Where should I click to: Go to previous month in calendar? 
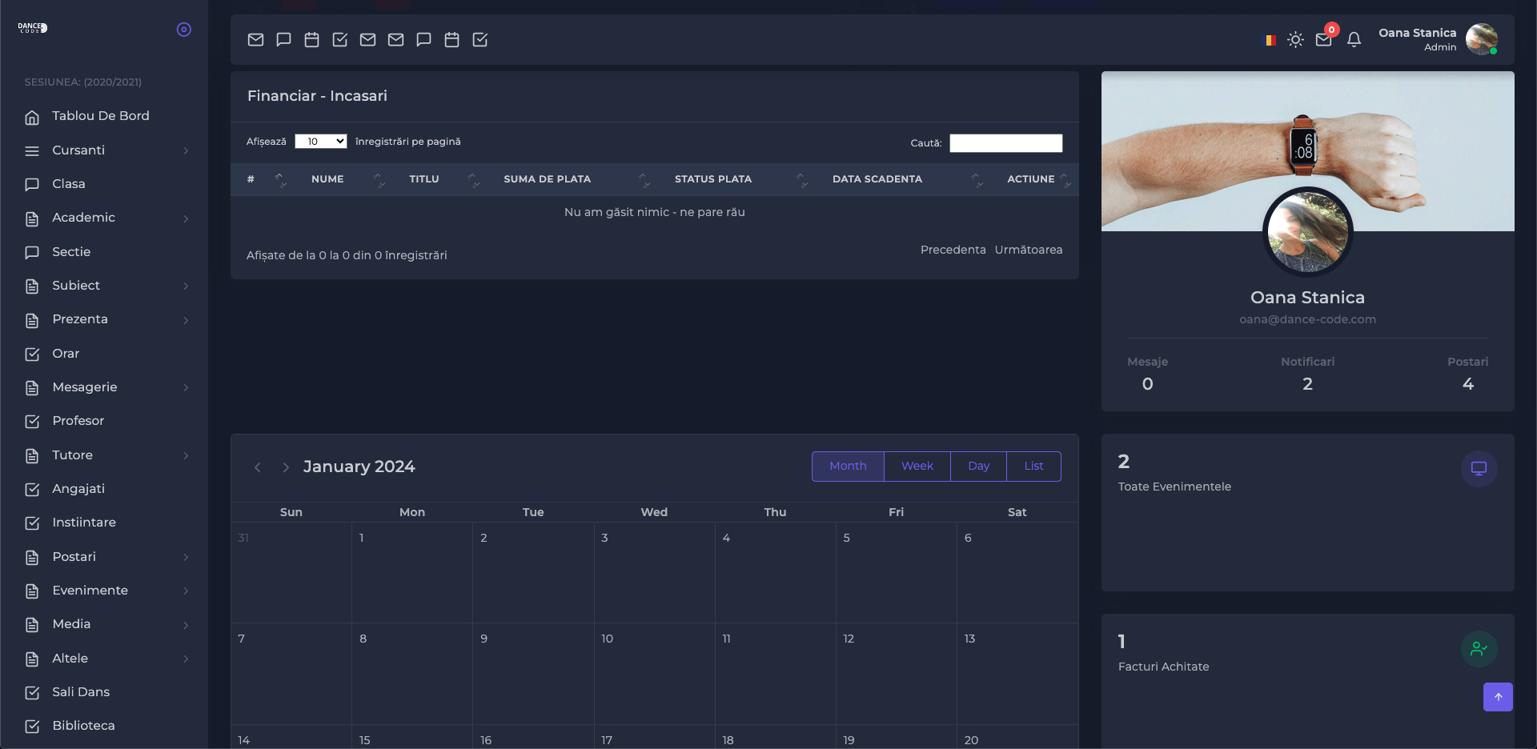point(258,467)
